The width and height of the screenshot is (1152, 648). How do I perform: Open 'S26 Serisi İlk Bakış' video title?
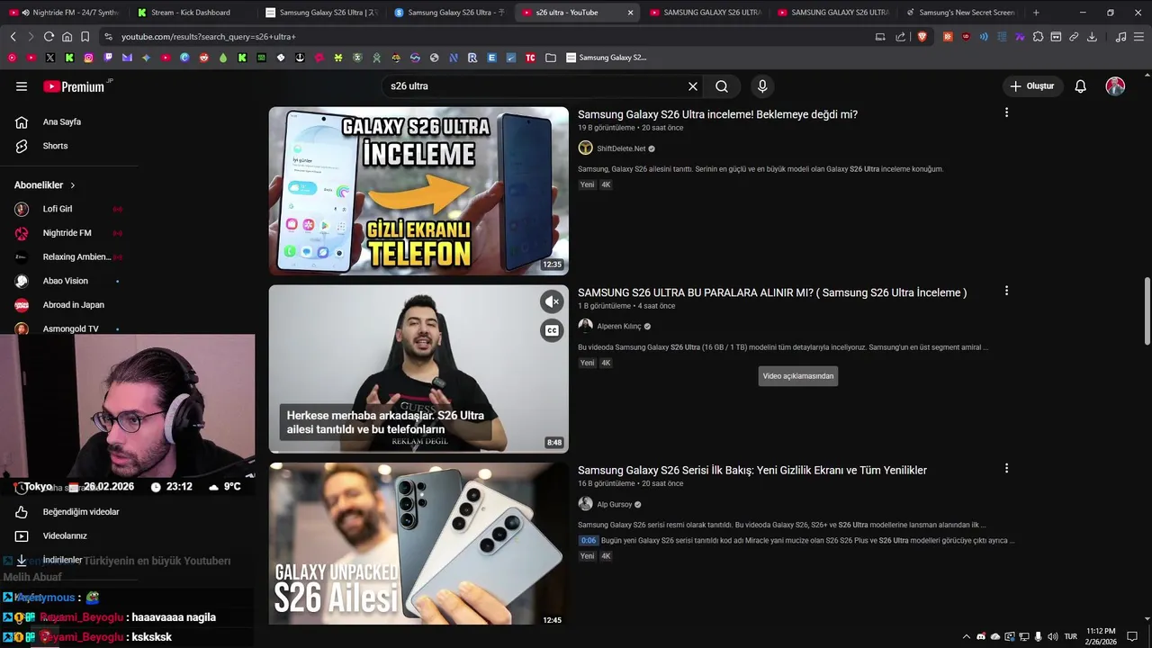[x=752, y=470]
